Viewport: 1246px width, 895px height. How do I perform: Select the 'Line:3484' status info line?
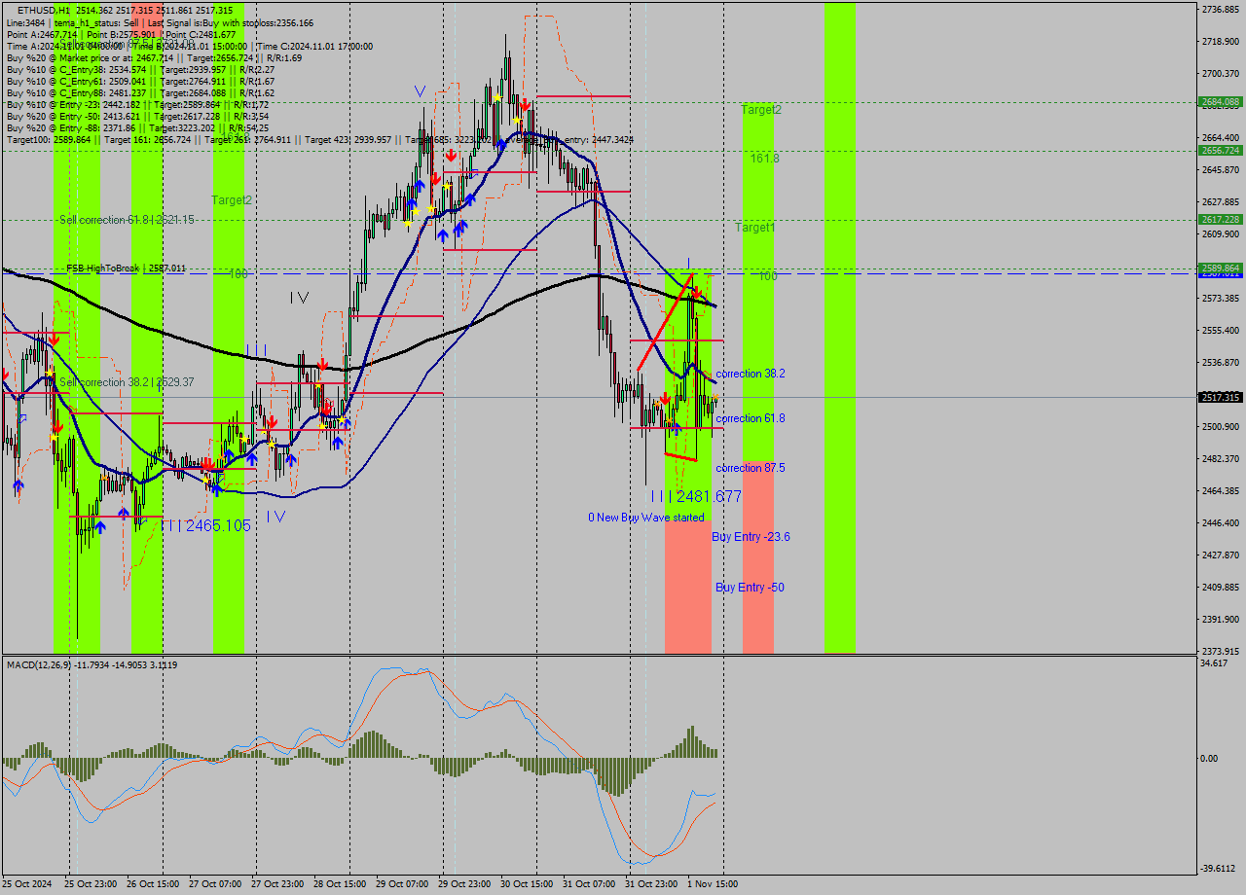pyautogui.click(x=160, y=22)
